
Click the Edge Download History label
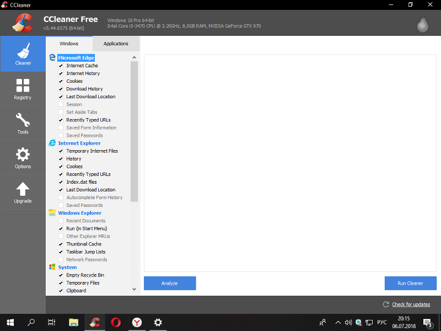coord(84,89)
